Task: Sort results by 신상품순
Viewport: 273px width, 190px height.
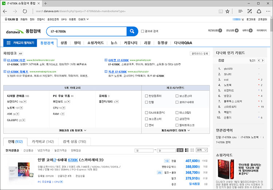Action: click(28, 150)
